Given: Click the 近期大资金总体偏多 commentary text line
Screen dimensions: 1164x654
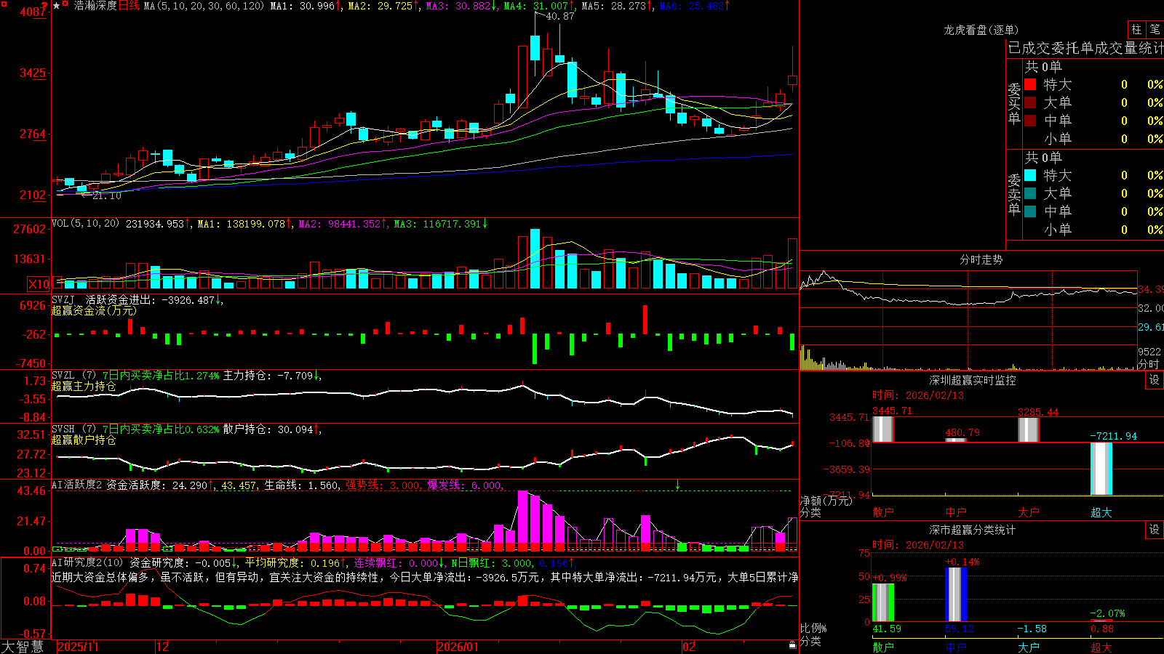Looking at the screenshot, I should tap(424, 577).
